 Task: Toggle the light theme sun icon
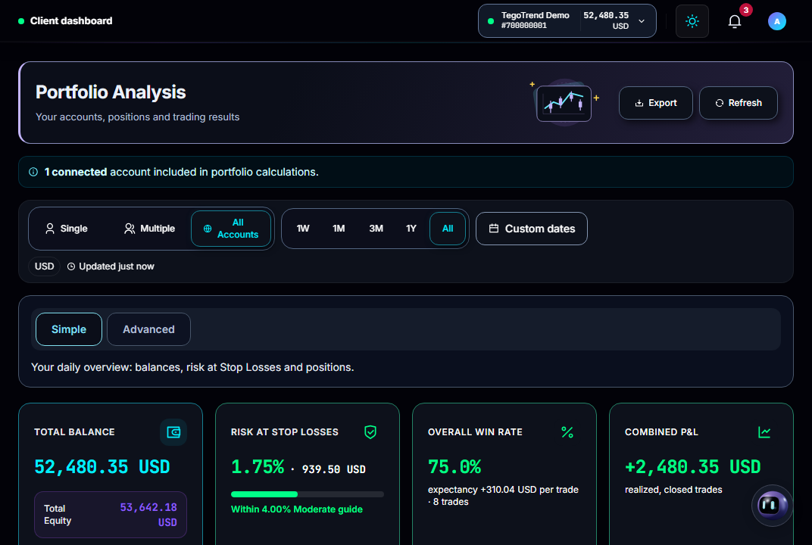692,21
